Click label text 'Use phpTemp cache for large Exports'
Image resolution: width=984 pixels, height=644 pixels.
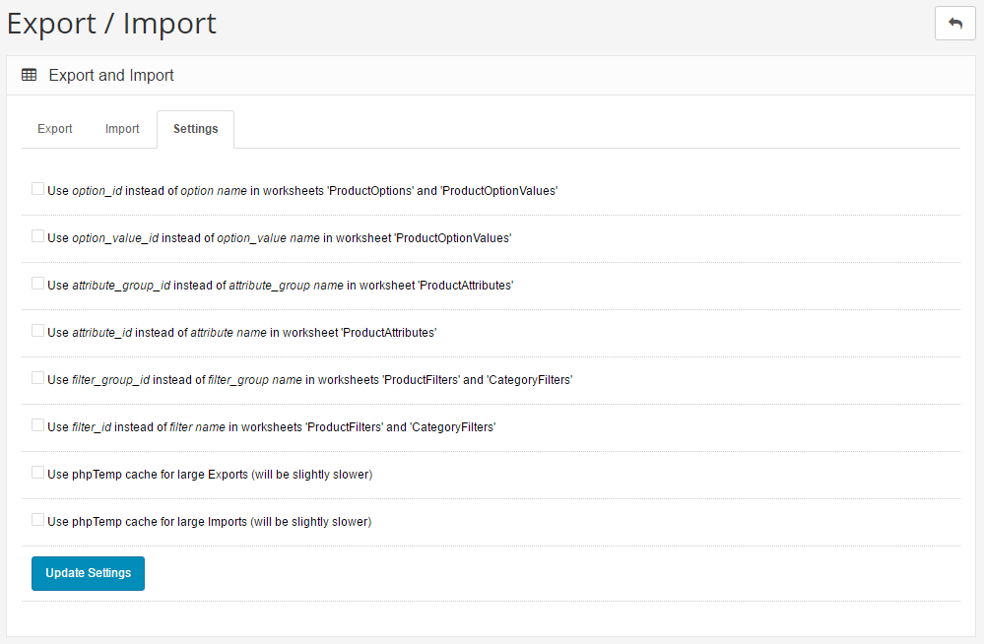point(148,475)
